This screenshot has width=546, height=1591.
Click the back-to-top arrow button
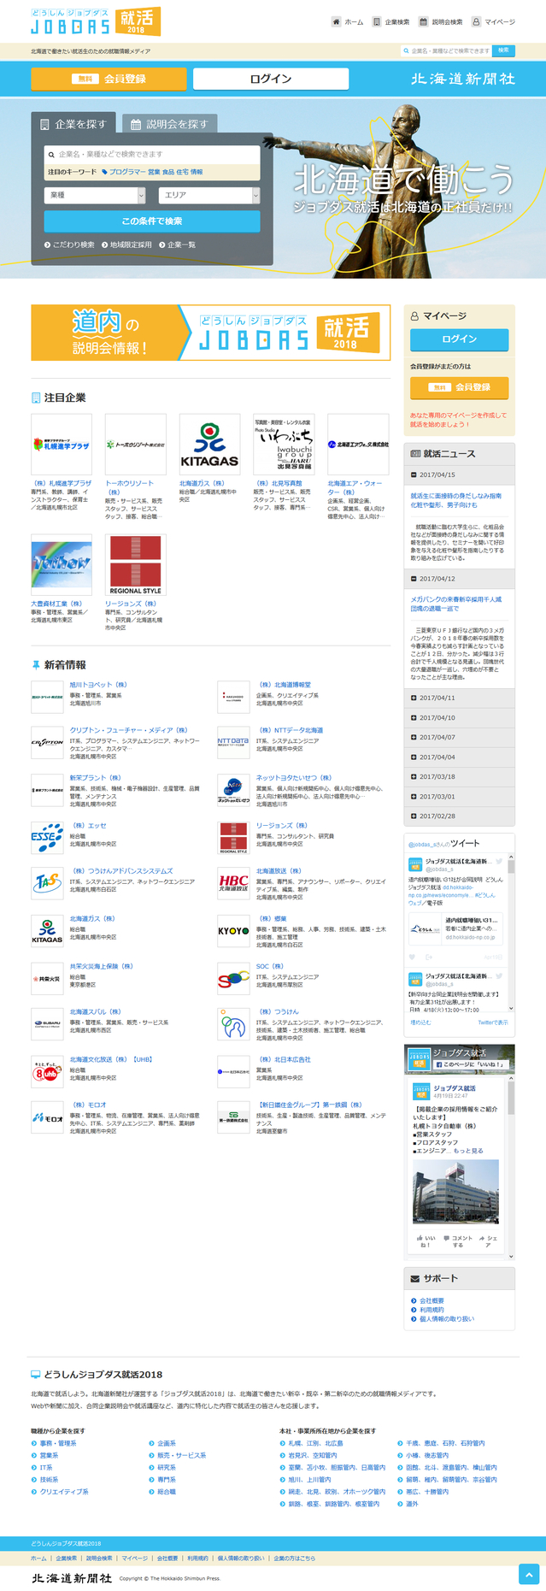529,1573
